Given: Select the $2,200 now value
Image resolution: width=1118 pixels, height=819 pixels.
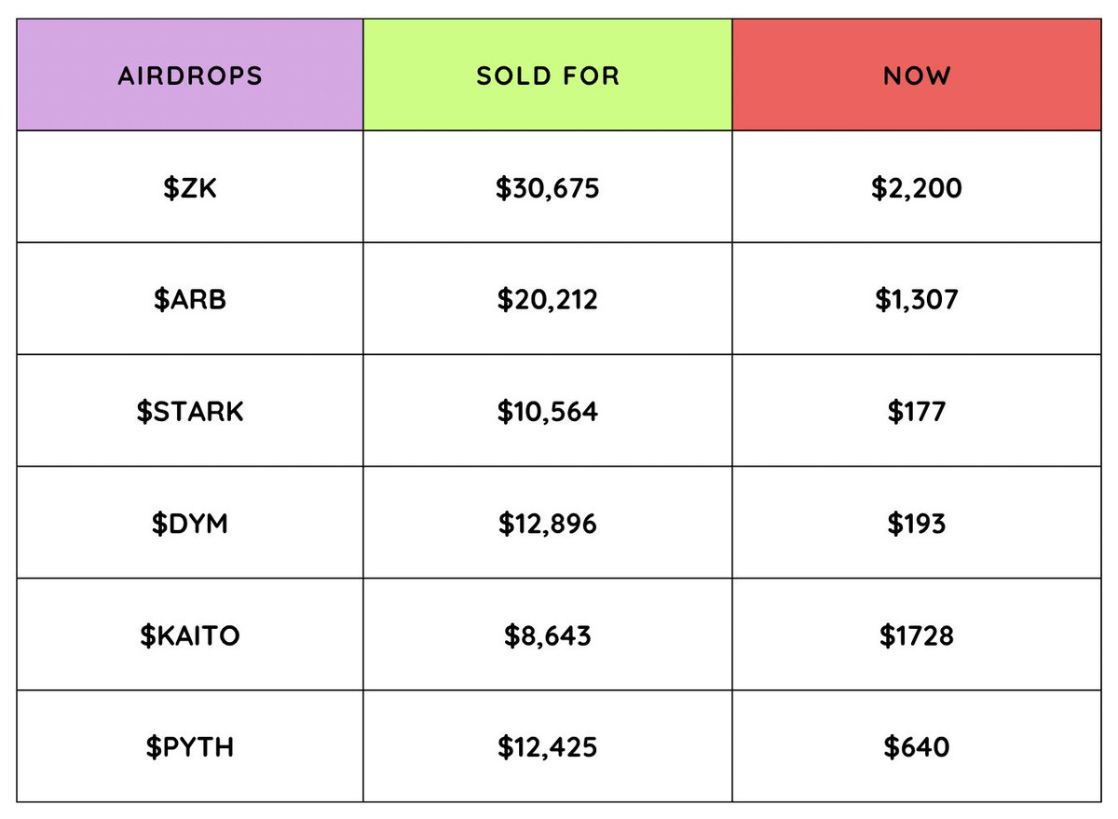Looking at the screenshot, I should click(917, 188).
